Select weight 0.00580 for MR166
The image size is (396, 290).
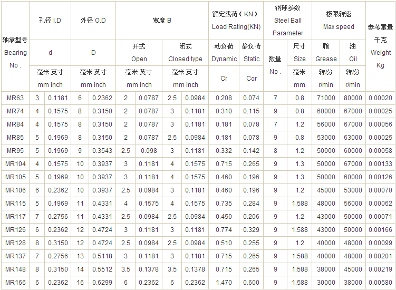click(x=380, y=283)
